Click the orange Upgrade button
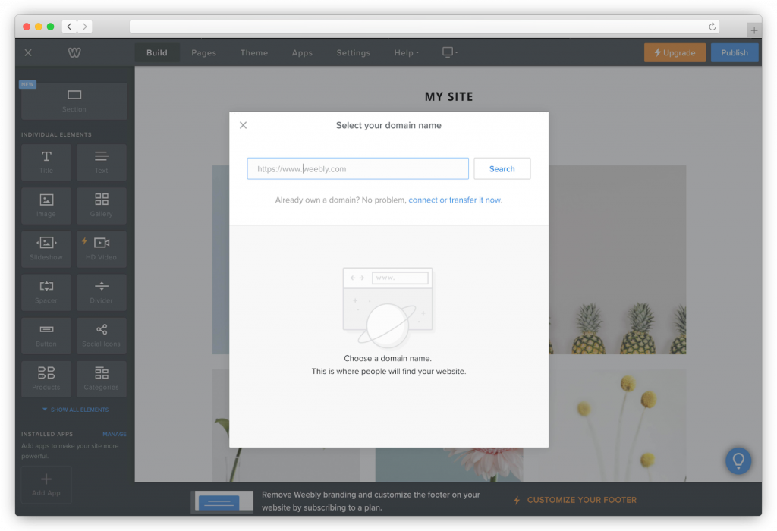 [x=675, y=52]
